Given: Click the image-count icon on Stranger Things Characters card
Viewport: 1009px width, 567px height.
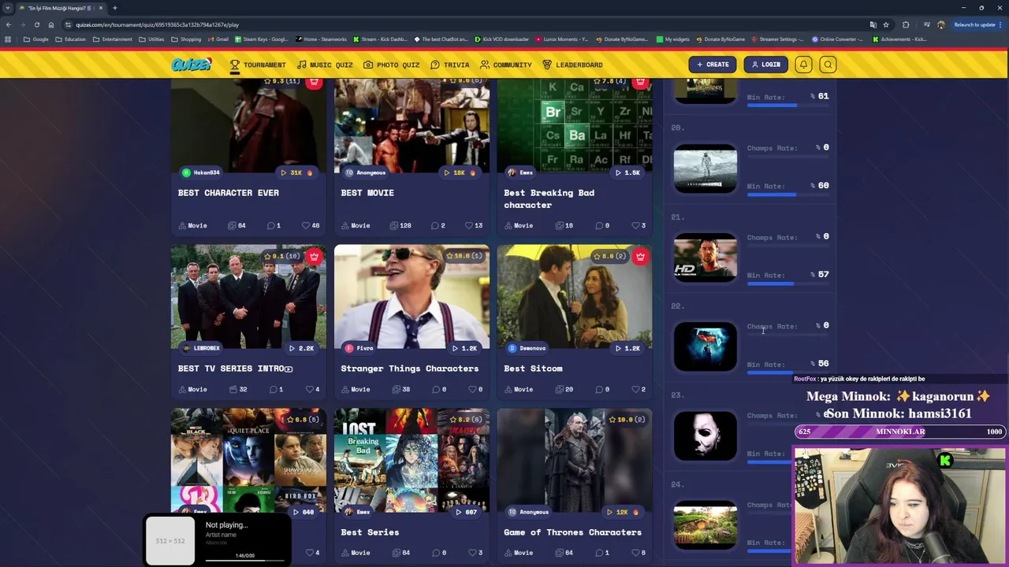Looking at the screenshot, I should 396,389.
